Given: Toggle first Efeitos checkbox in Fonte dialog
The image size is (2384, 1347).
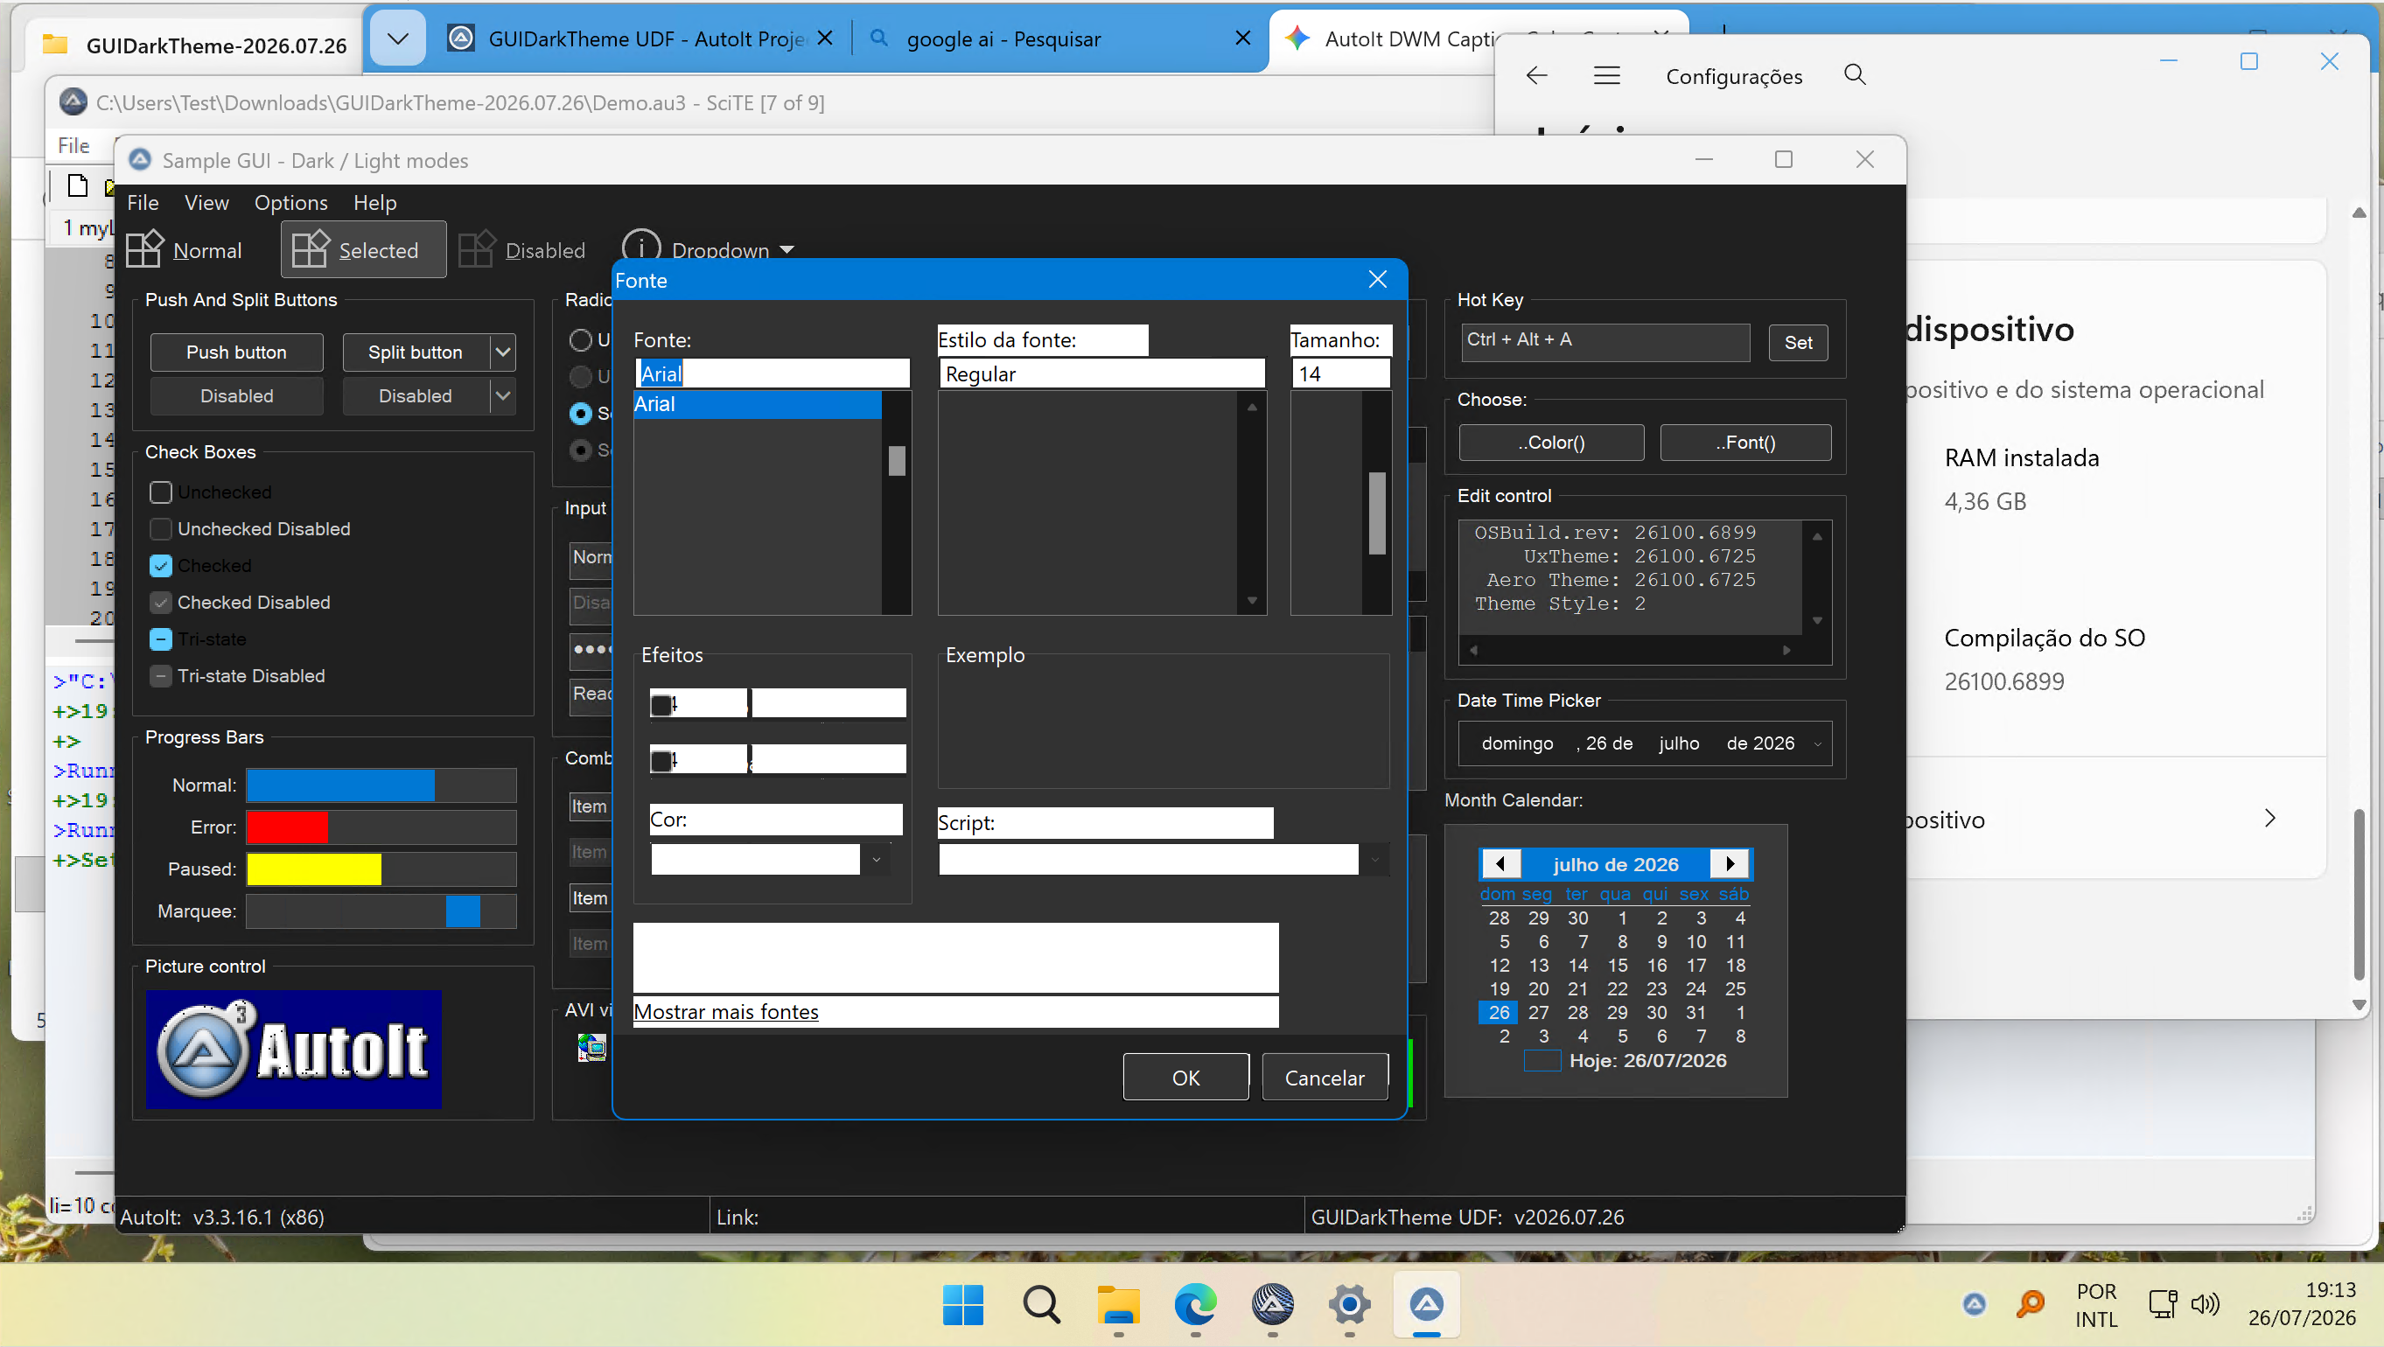Looking at the screenshot, I should (x=661, y=705).
